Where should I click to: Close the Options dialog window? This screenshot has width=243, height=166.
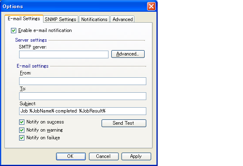pos(151,6)
